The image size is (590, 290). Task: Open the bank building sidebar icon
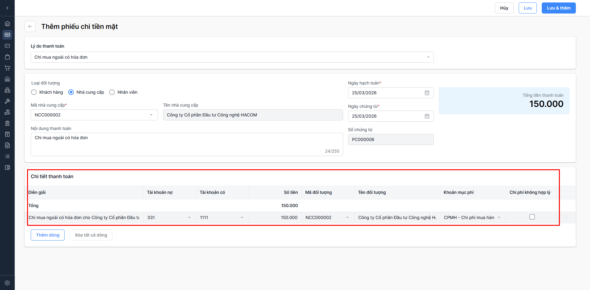pos(7,123)
